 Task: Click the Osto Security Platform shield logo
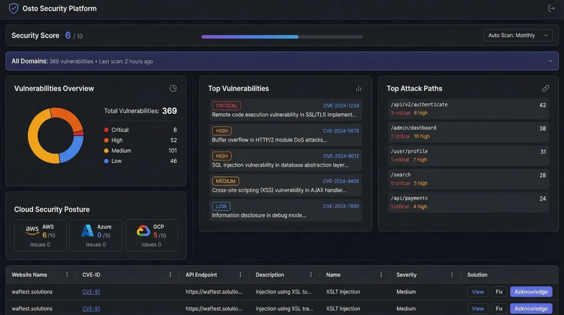13,8
